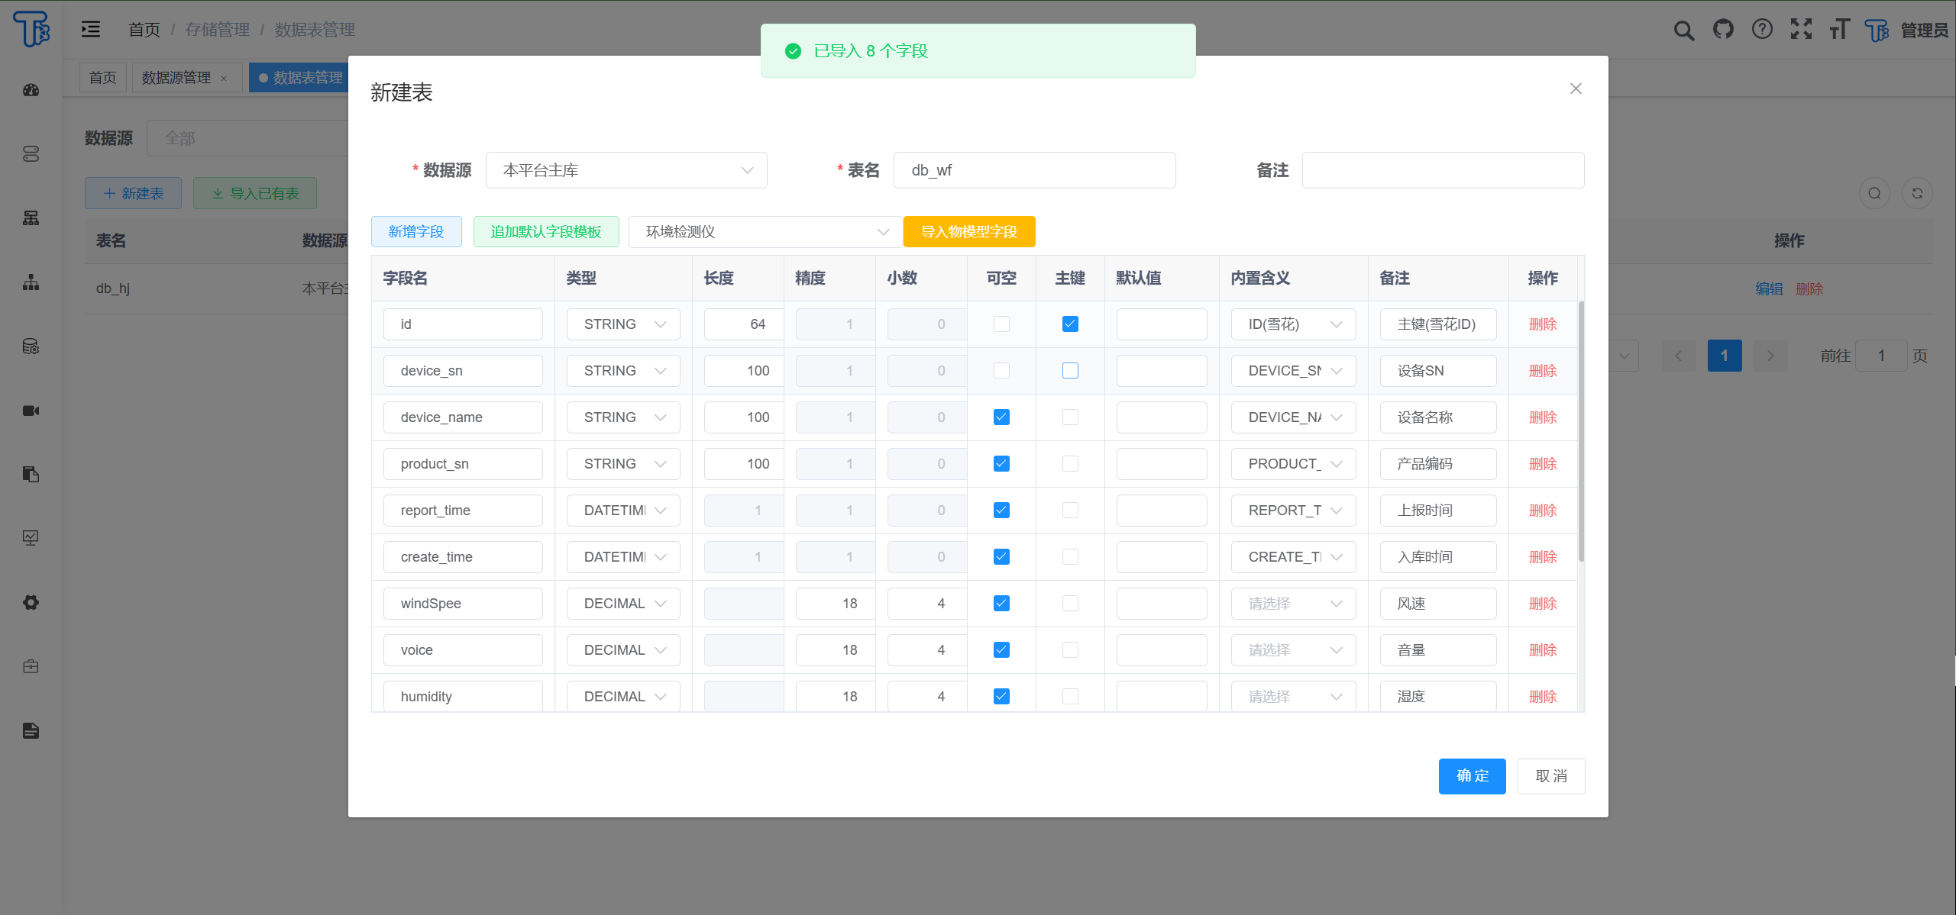This screenshot has height=915, width=1956.
Task: Open type dropdown for windSpee row
Action: coord(623,604)
